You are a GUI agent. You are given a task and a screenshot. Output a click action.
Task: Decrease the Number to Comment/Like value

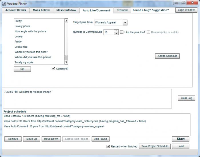pos(116,34)
